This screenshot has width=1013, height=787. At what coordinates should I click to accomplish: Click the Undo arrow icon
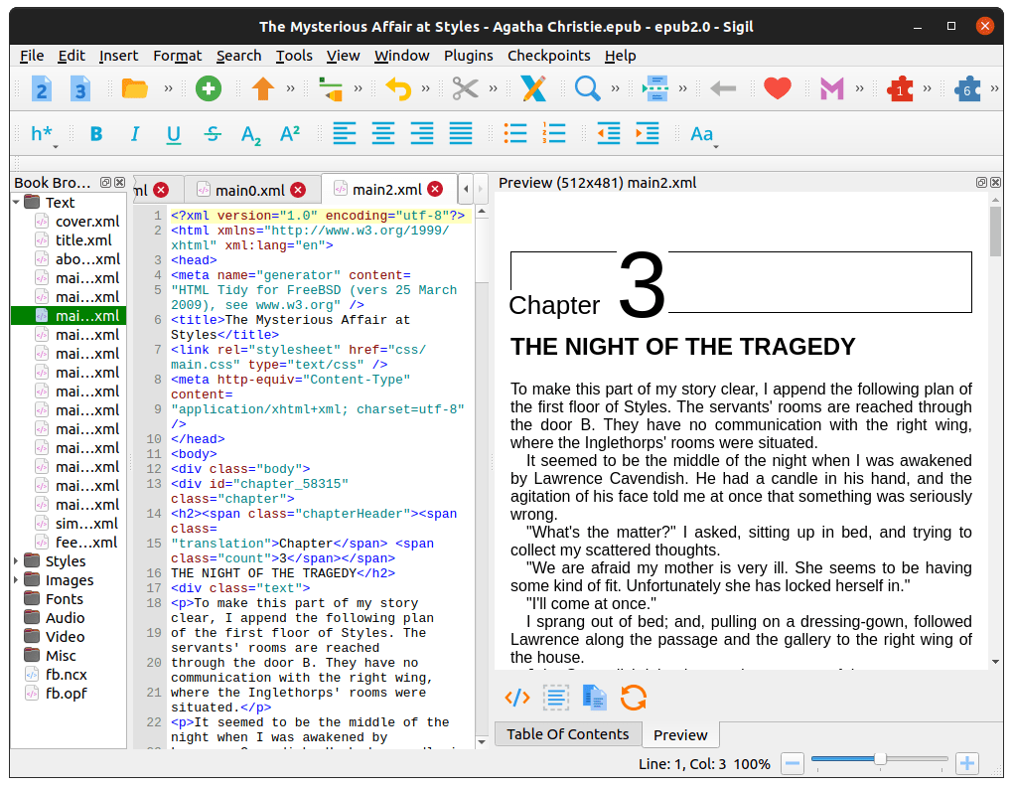click(x=398, y=88)
